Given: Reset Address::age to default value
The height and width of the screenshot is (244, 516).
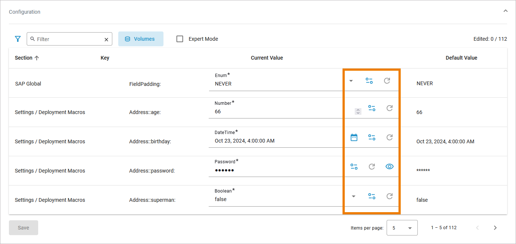Looking at the screenshot, I should 390,108.
